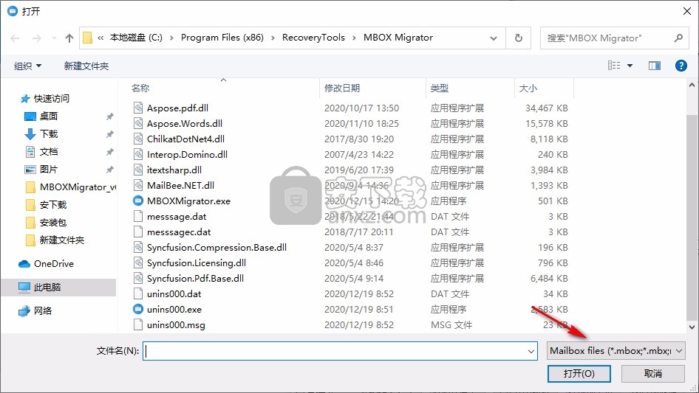Change the view layout icon
The image size is (699, 393).
coord(614,66)
